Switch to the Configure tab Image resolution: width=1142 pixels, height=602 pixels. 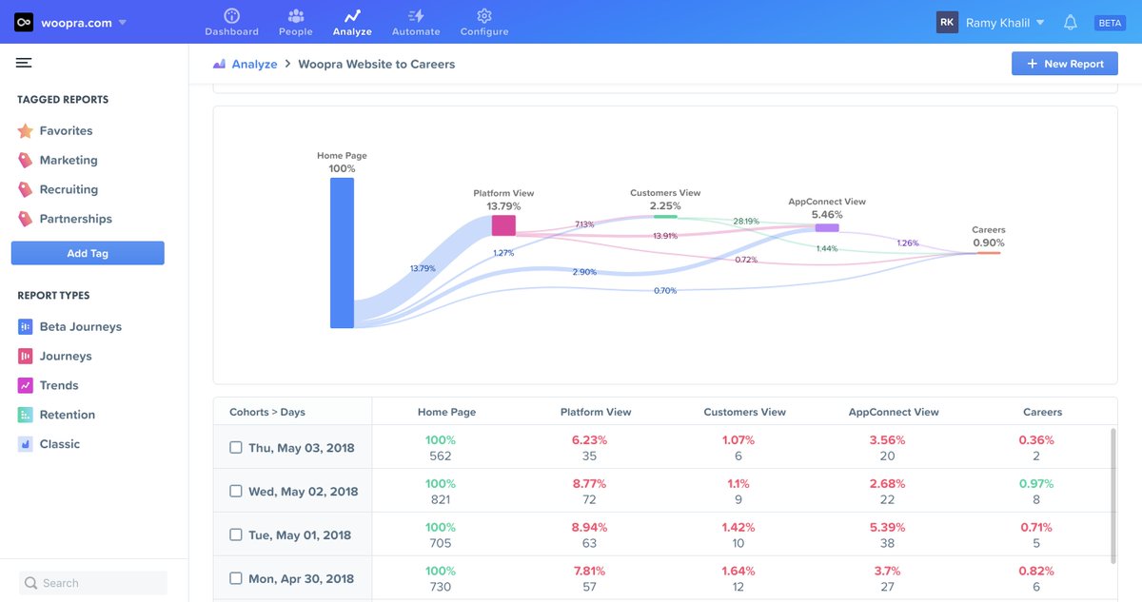tap(484, 22)
